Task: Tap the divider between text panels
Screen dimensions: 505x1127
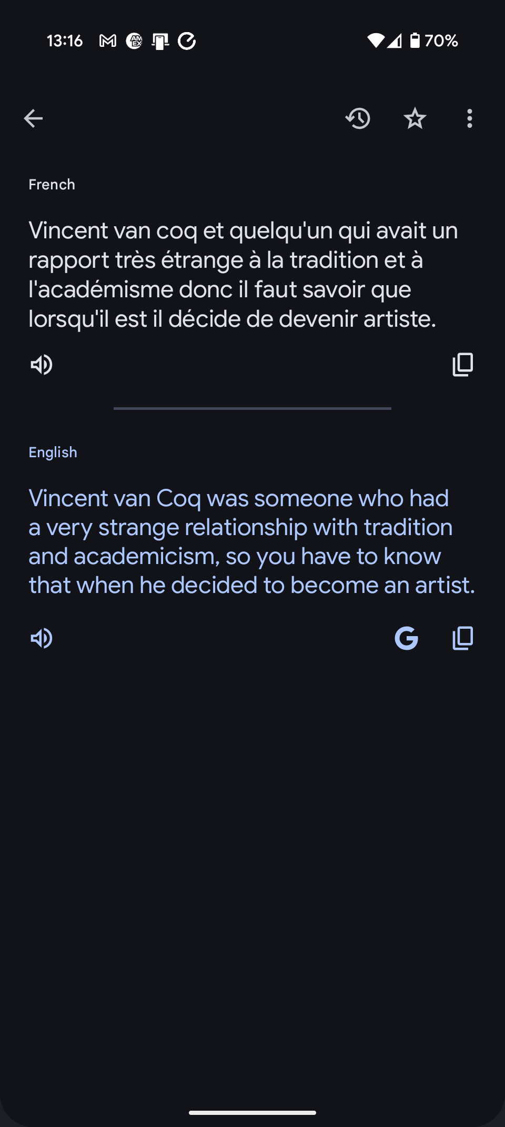Action: 252,408
